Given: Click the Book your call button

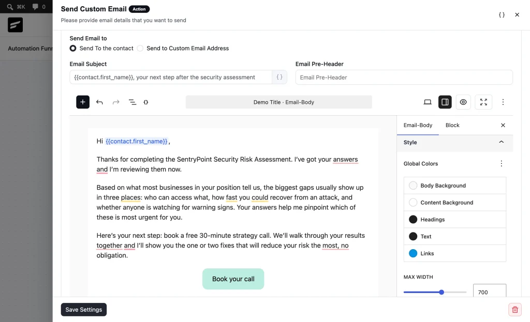Looking at the screenshot, I should point(233,279).
